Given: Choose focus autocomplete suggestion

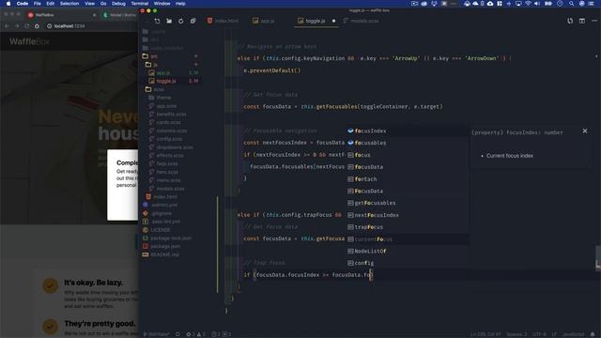Looking at the screenshot, I should point(407,155).
